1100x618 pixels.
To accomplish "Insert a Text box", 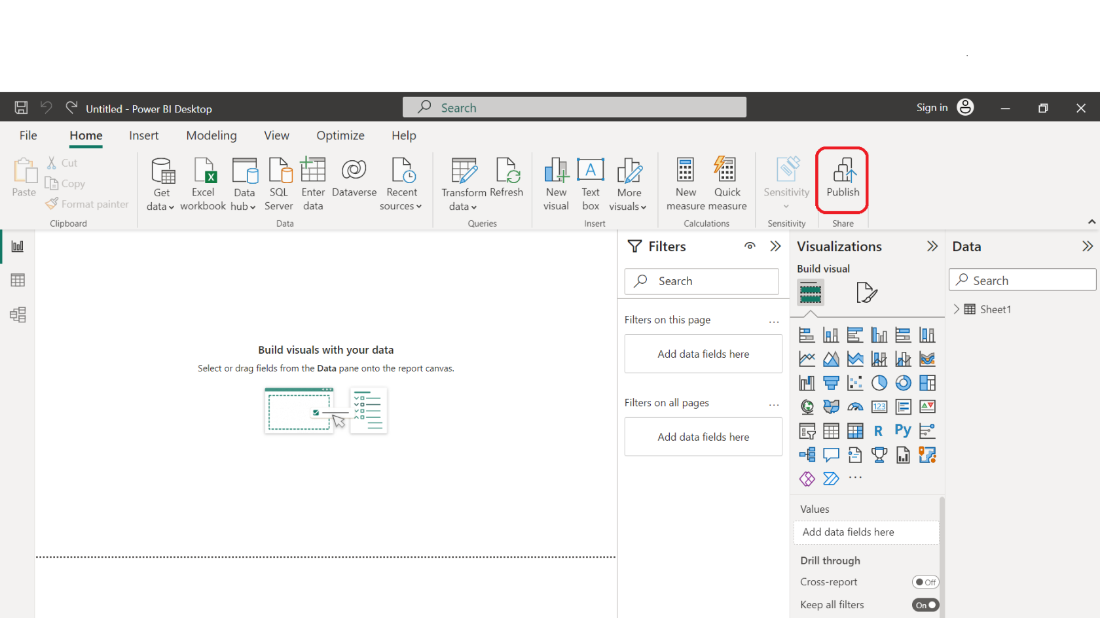I will click(x=590, y=184).
